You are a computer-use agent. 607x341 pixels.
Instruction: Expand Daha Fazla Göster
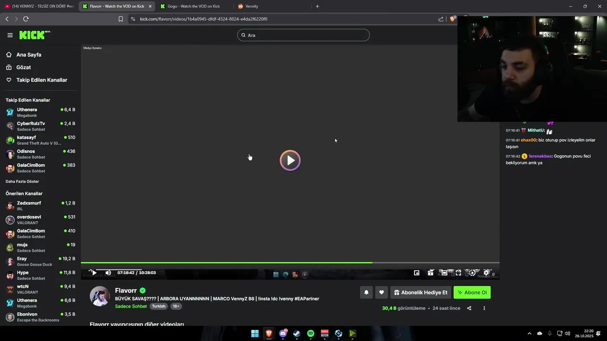(x=22, y=181)
